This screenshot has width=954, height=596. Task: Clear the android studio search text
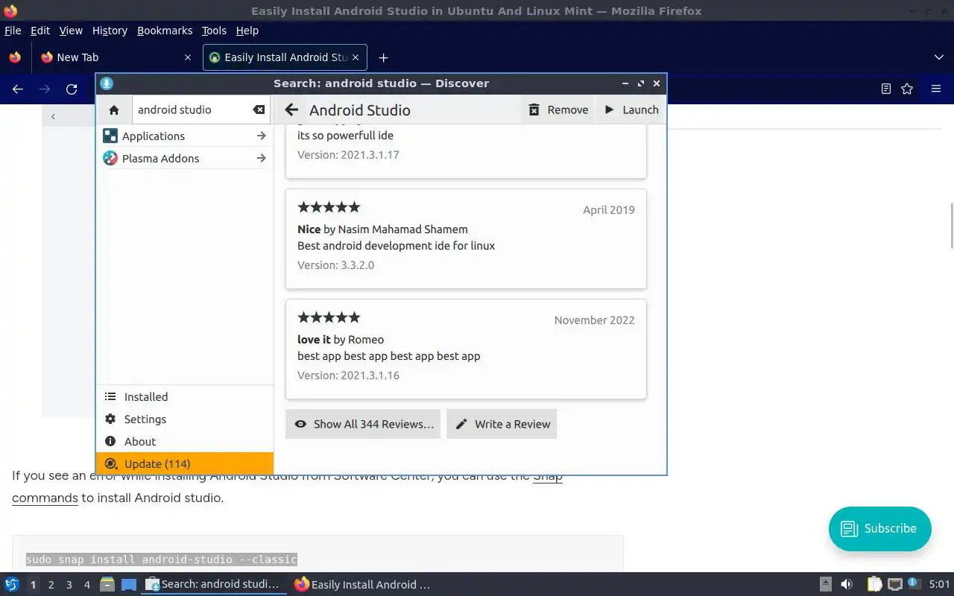coord(259,110)
